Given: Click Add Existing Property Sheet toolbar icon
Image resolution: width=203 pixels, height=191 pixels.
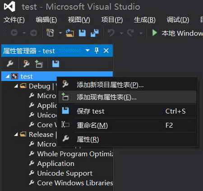Looking at the screenshot, I should point(39,64).
